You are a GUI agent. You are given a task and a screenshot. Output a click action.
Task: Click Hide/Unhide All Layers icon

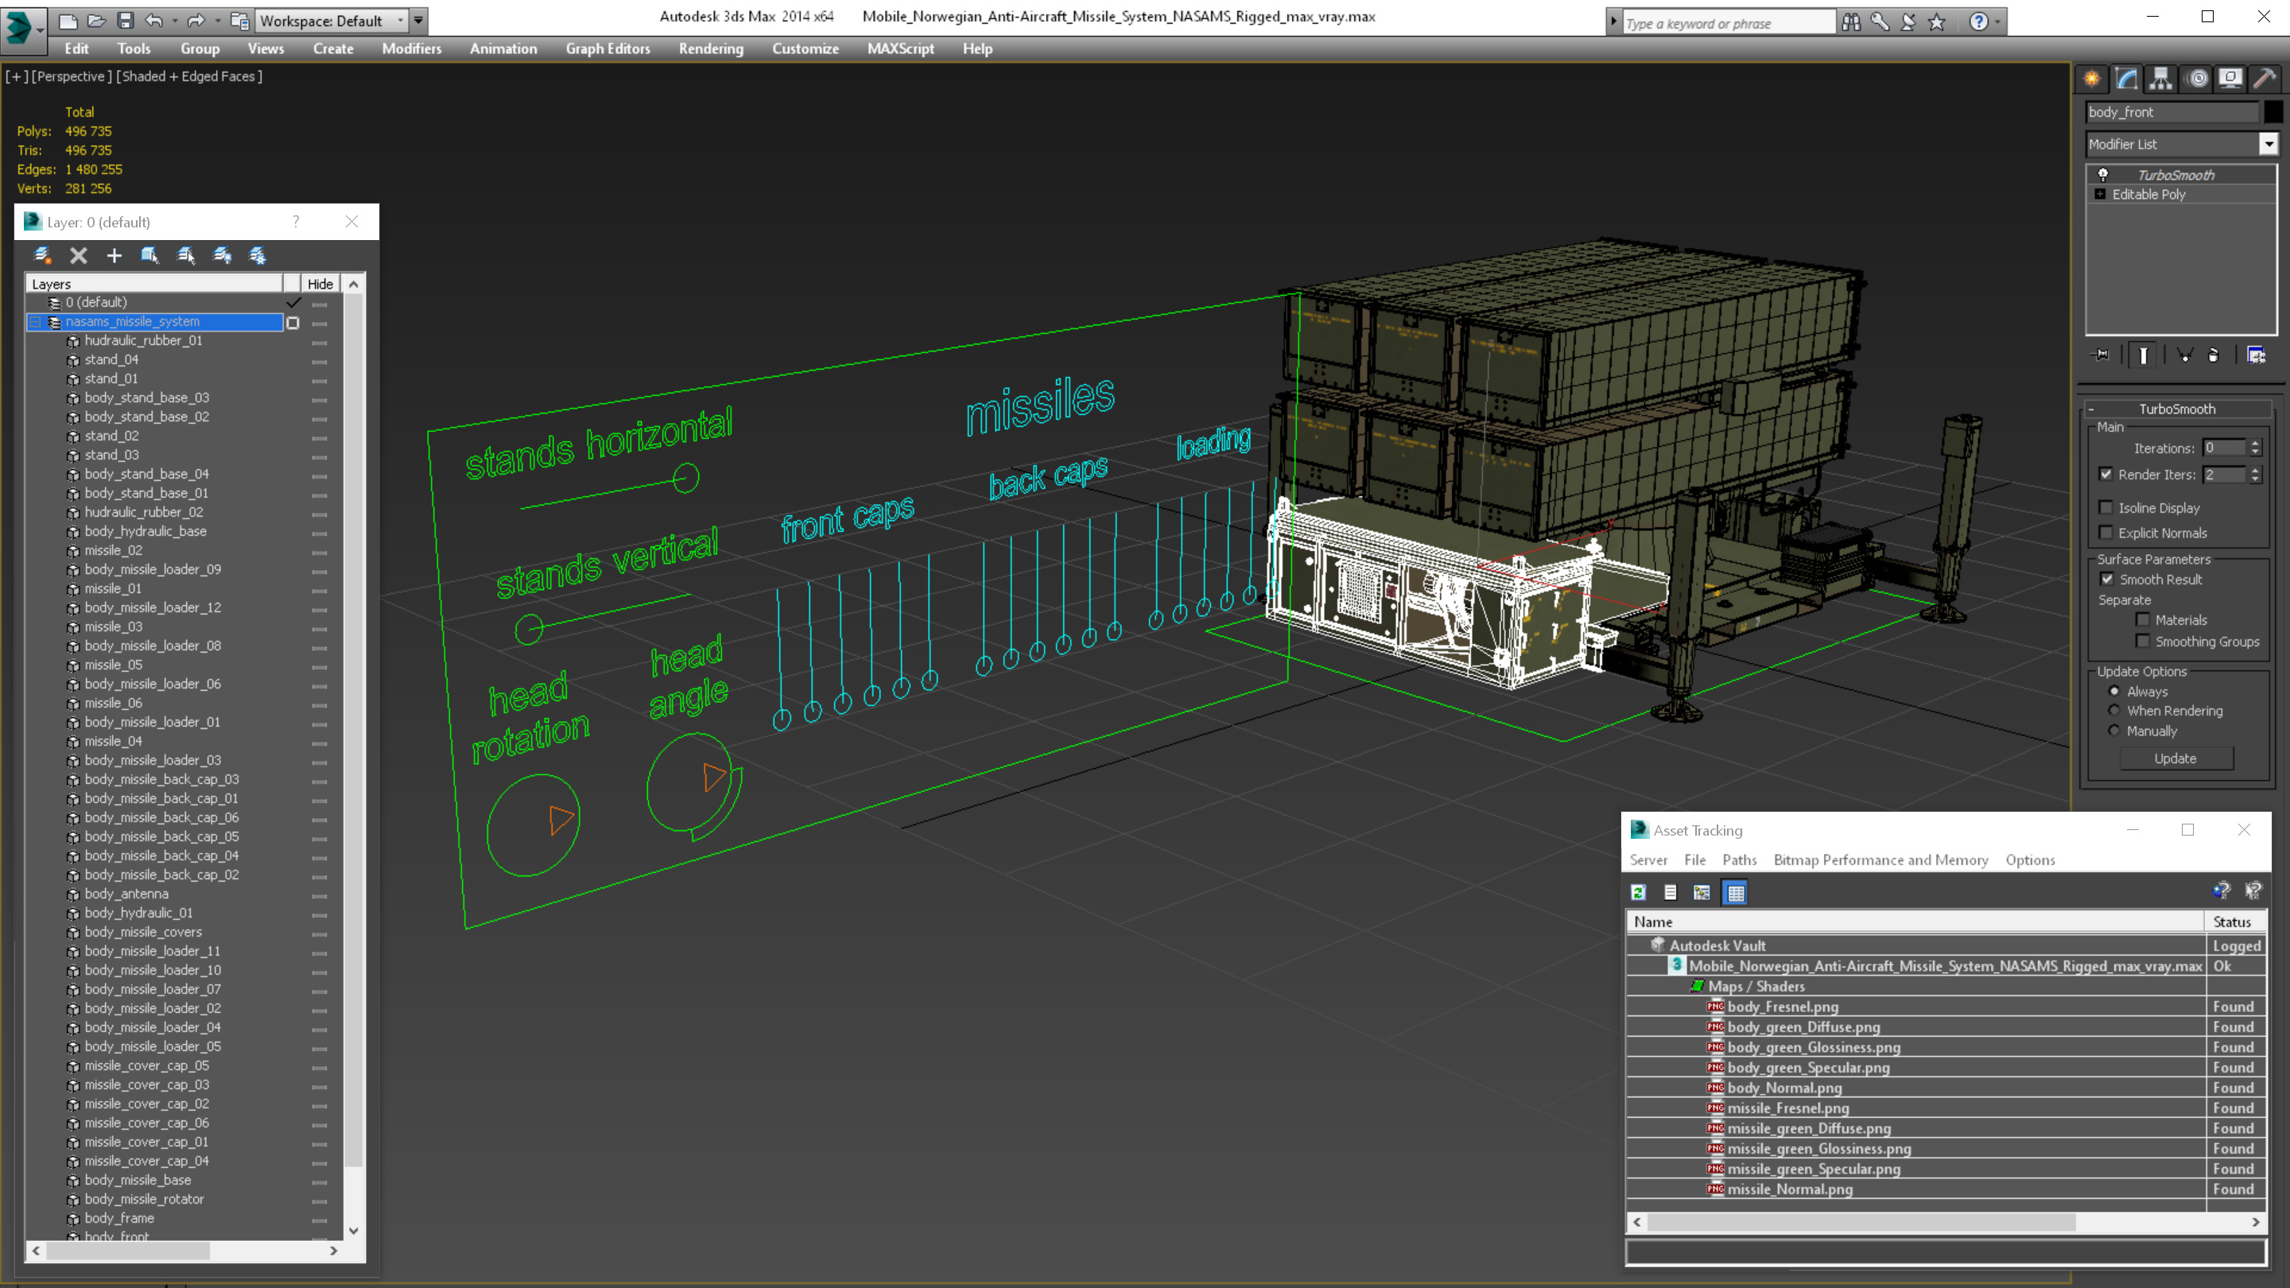221,256
